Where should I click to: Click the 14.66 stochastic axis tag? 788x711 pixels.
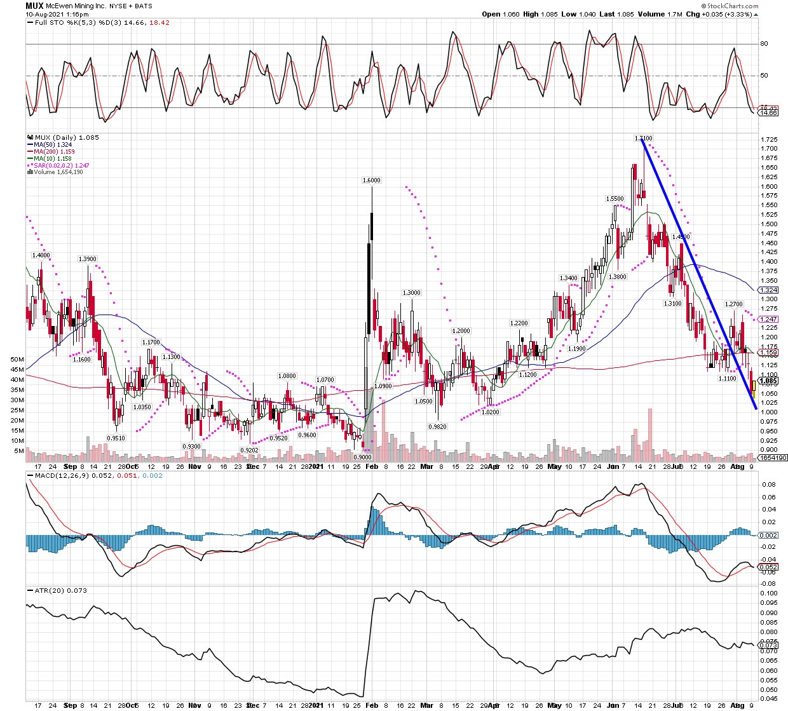click(x=769, y=112)
